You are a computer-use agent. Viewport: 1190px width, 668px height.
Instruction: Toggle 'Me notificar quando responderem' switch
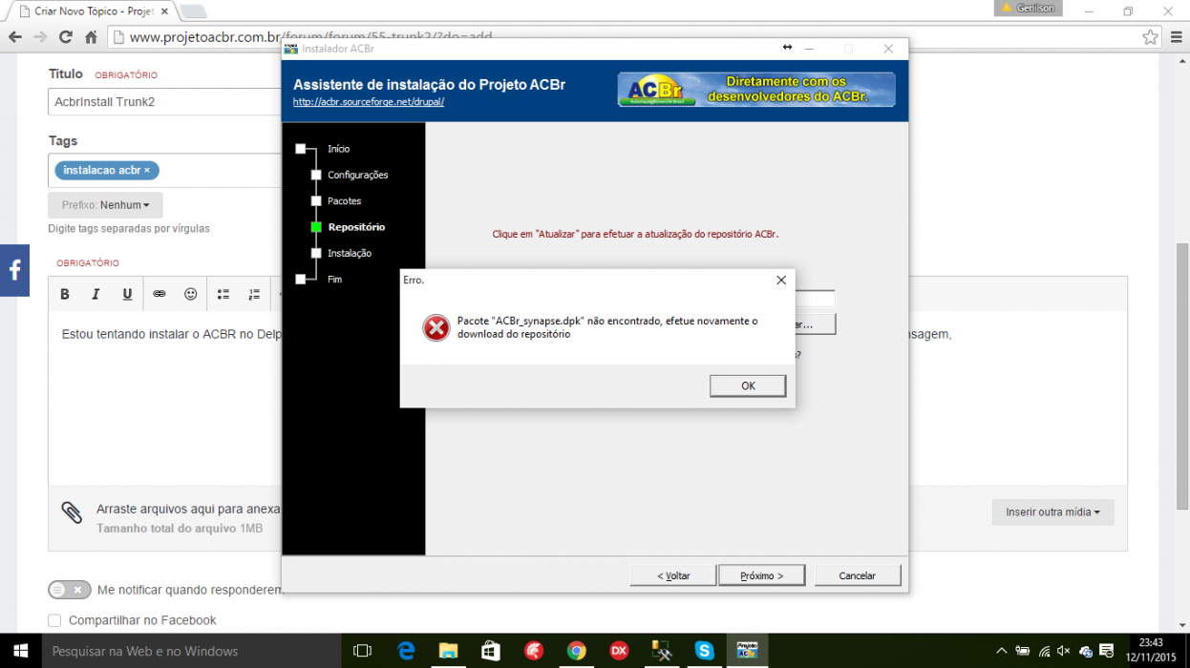[x=70, y=590]
